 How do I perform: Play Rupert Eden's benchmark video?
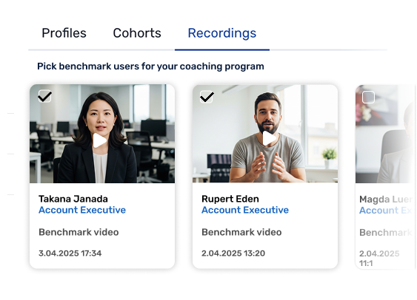coord(269,138)
